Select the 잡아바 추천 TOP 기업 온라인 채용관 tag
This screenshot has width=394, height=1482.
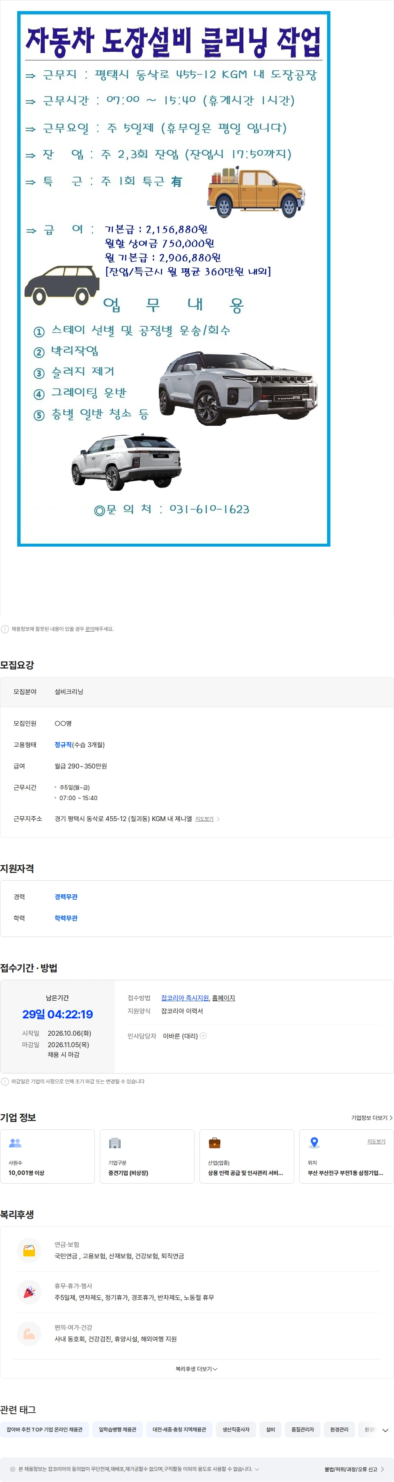click(x=45, y=1429)
